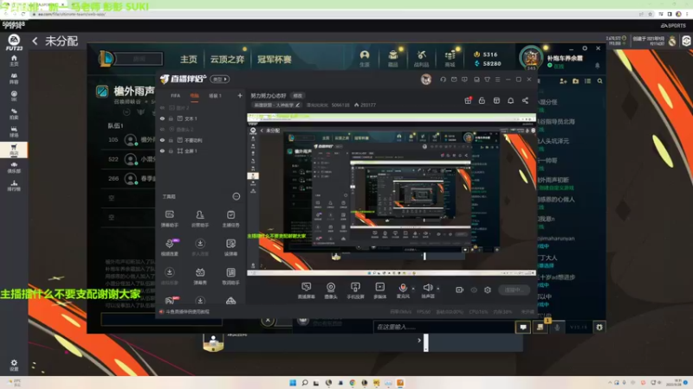Switch to the FIFA scene tab

pos(176,96)
